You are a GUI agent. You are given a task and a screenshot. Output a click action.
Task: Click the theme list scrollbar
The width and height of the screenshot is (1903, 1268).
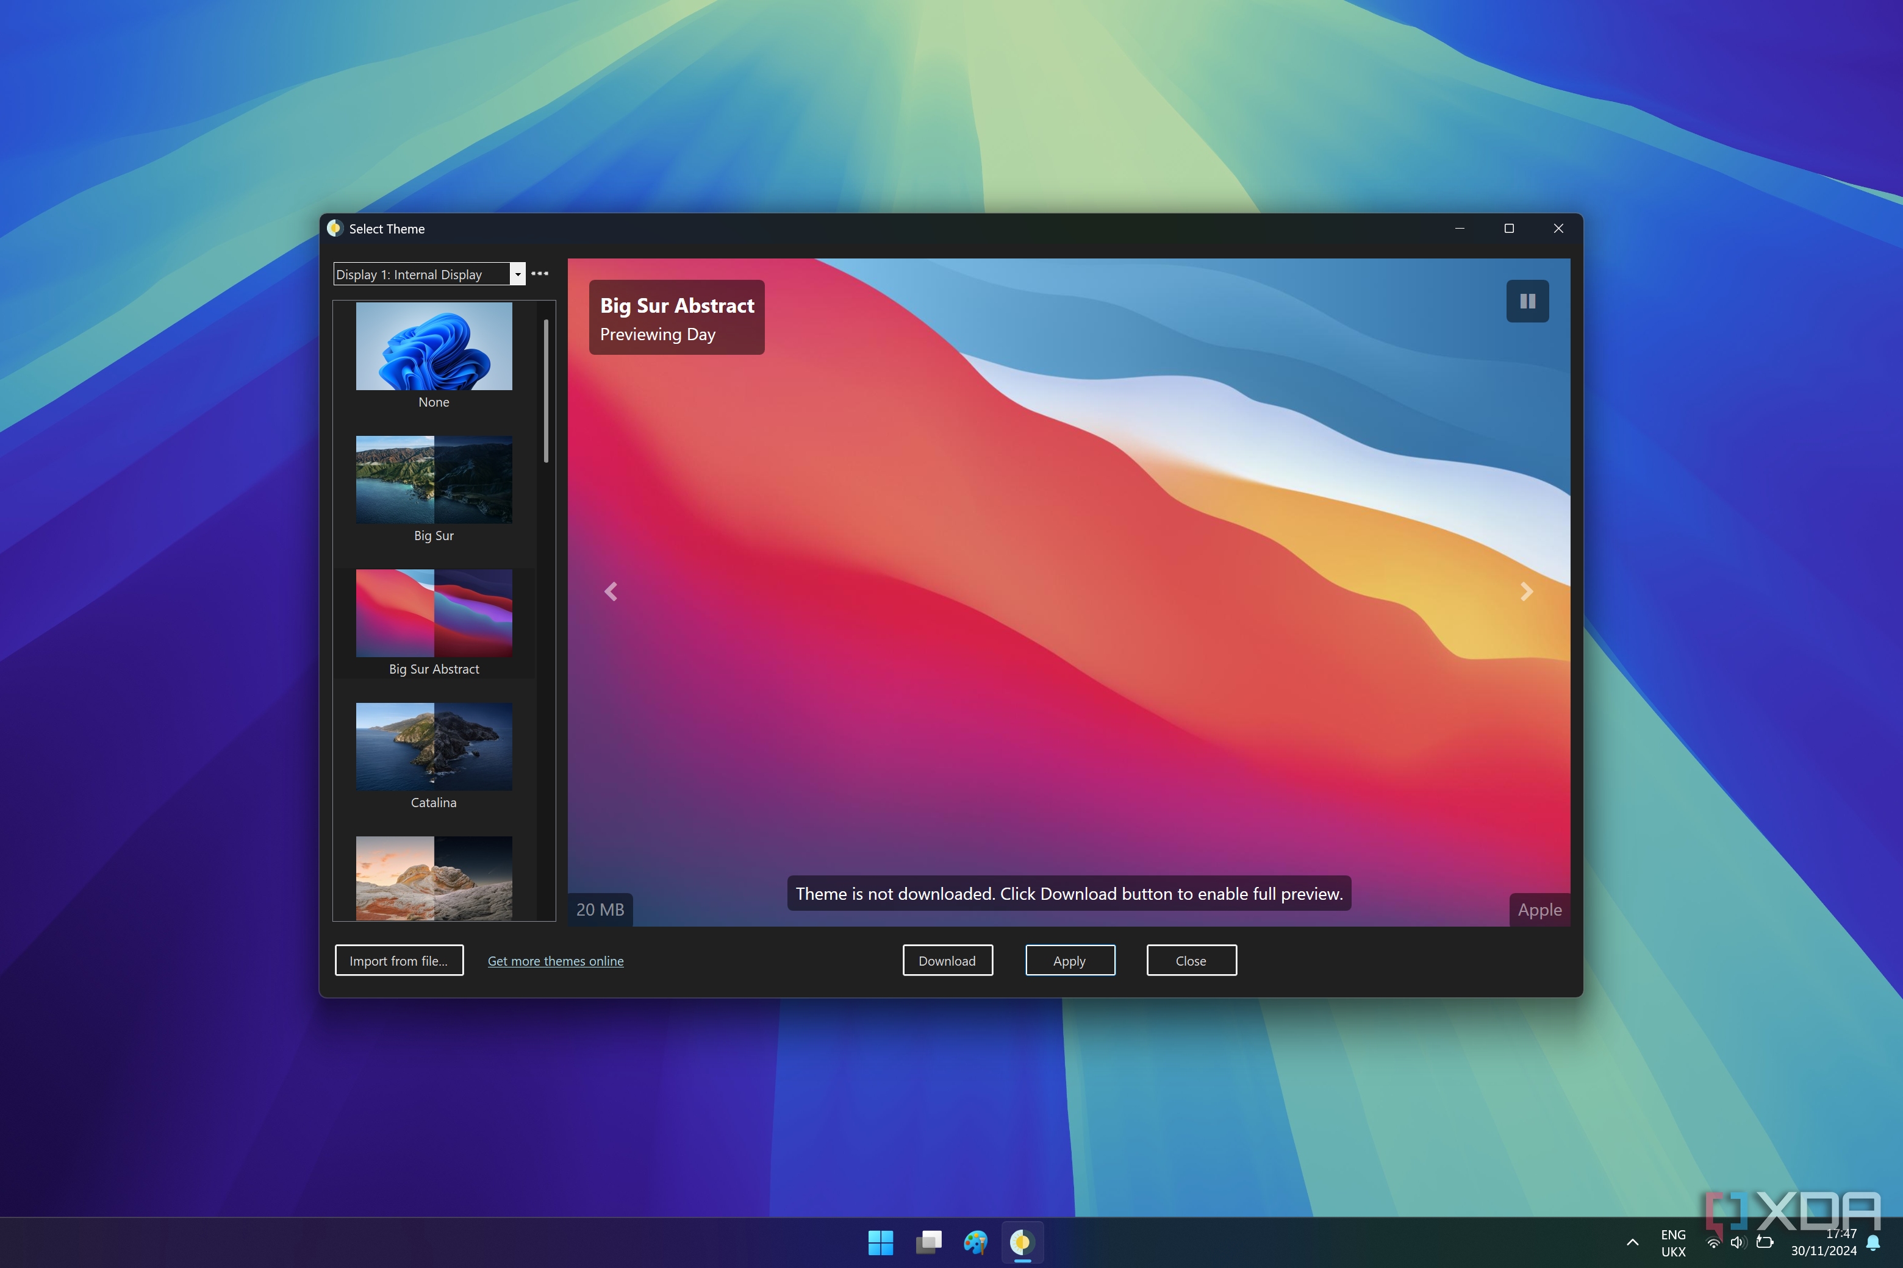(546, 391)
